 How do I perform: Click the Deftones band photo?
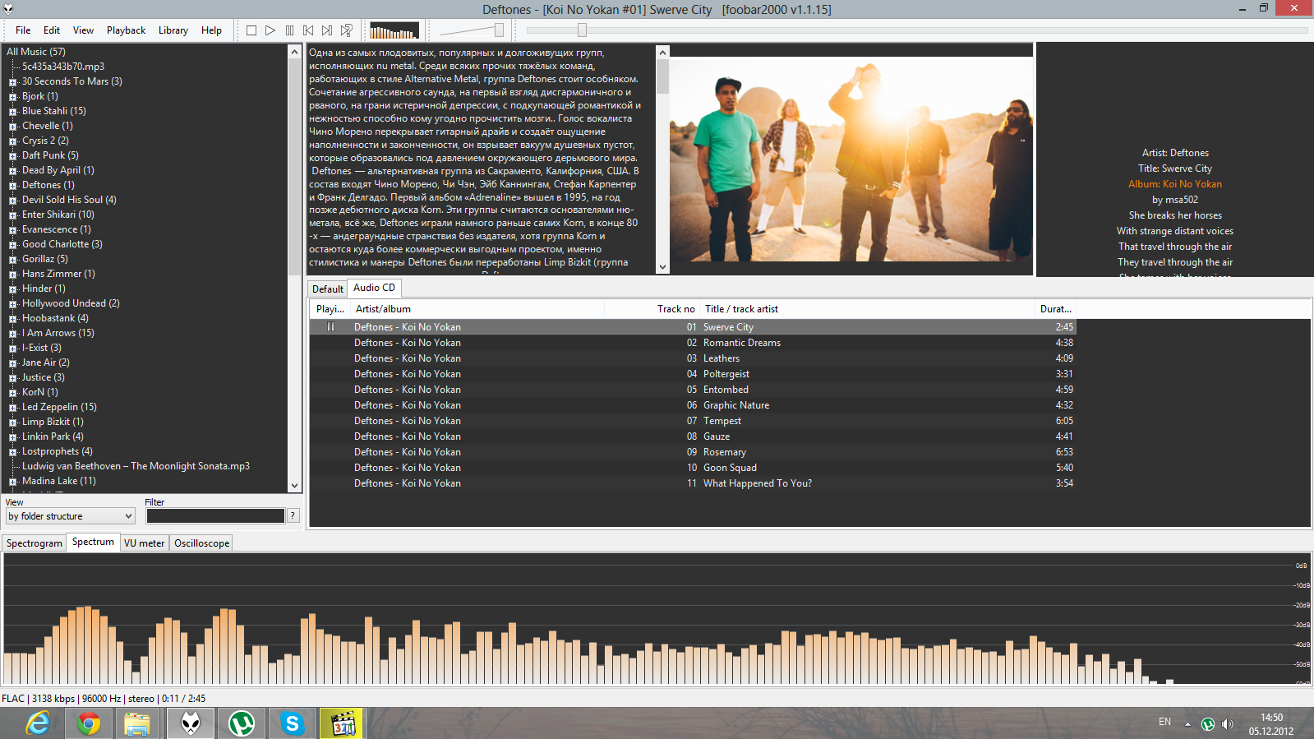[851, 159]
